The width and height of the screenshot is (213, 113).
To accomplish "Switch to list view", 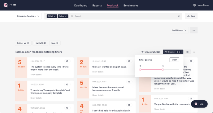I will 194,52.
